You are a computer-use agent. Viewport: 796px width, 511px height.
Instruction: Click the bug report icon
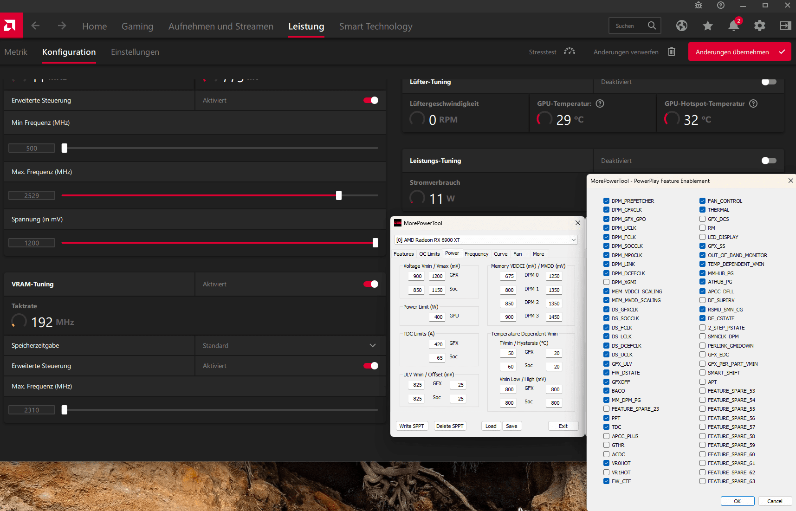pos(699,5)
